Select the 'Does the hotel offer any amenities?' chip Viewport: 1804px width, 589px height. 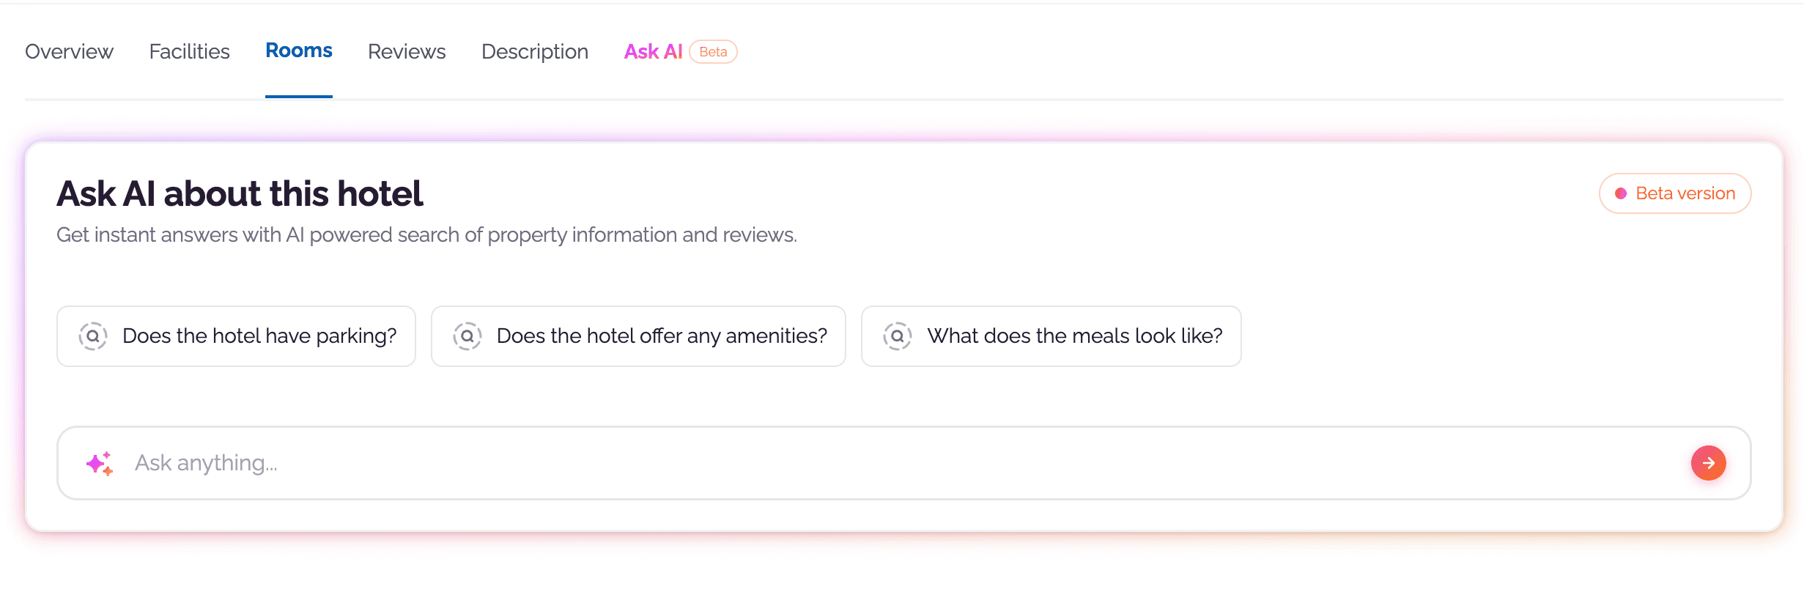click(638, 336)
